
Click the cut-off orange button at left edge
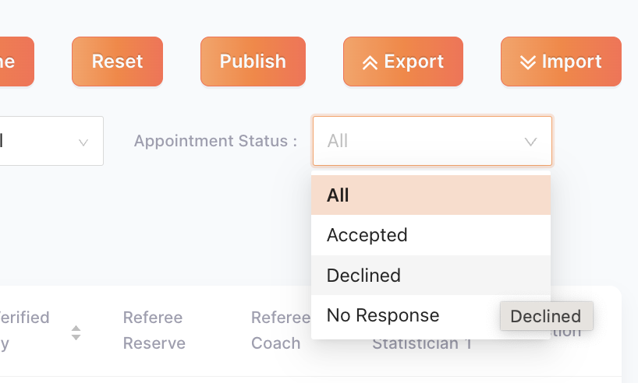point(16,61)
